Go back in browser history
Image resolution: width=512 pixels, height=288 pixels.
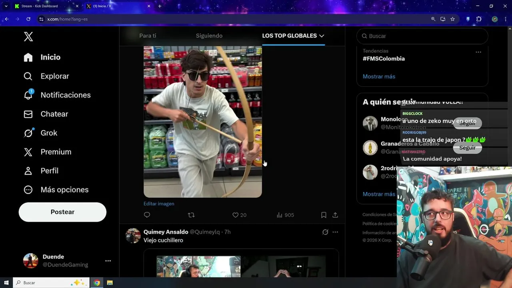(7, 19)
